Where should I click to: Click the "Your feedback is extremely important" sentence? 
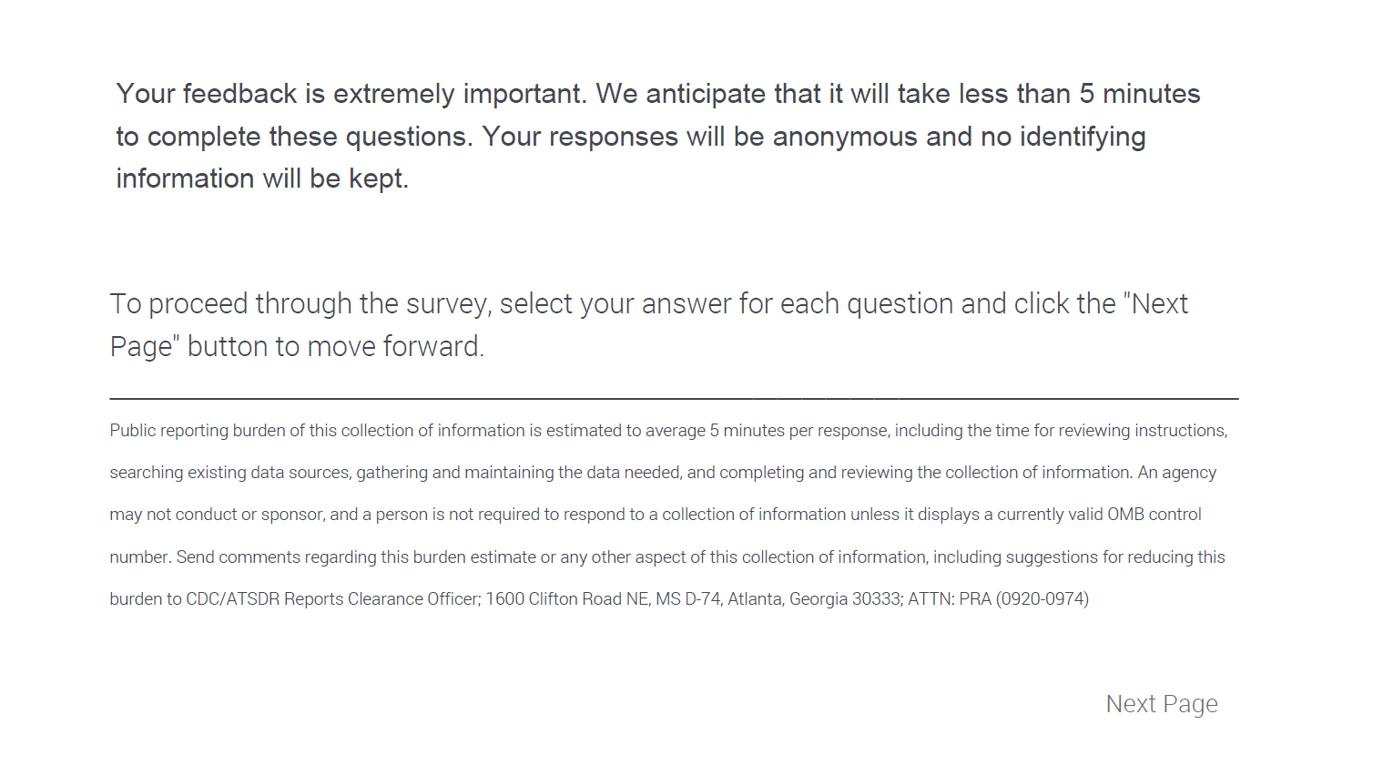(x=351, y=94)
